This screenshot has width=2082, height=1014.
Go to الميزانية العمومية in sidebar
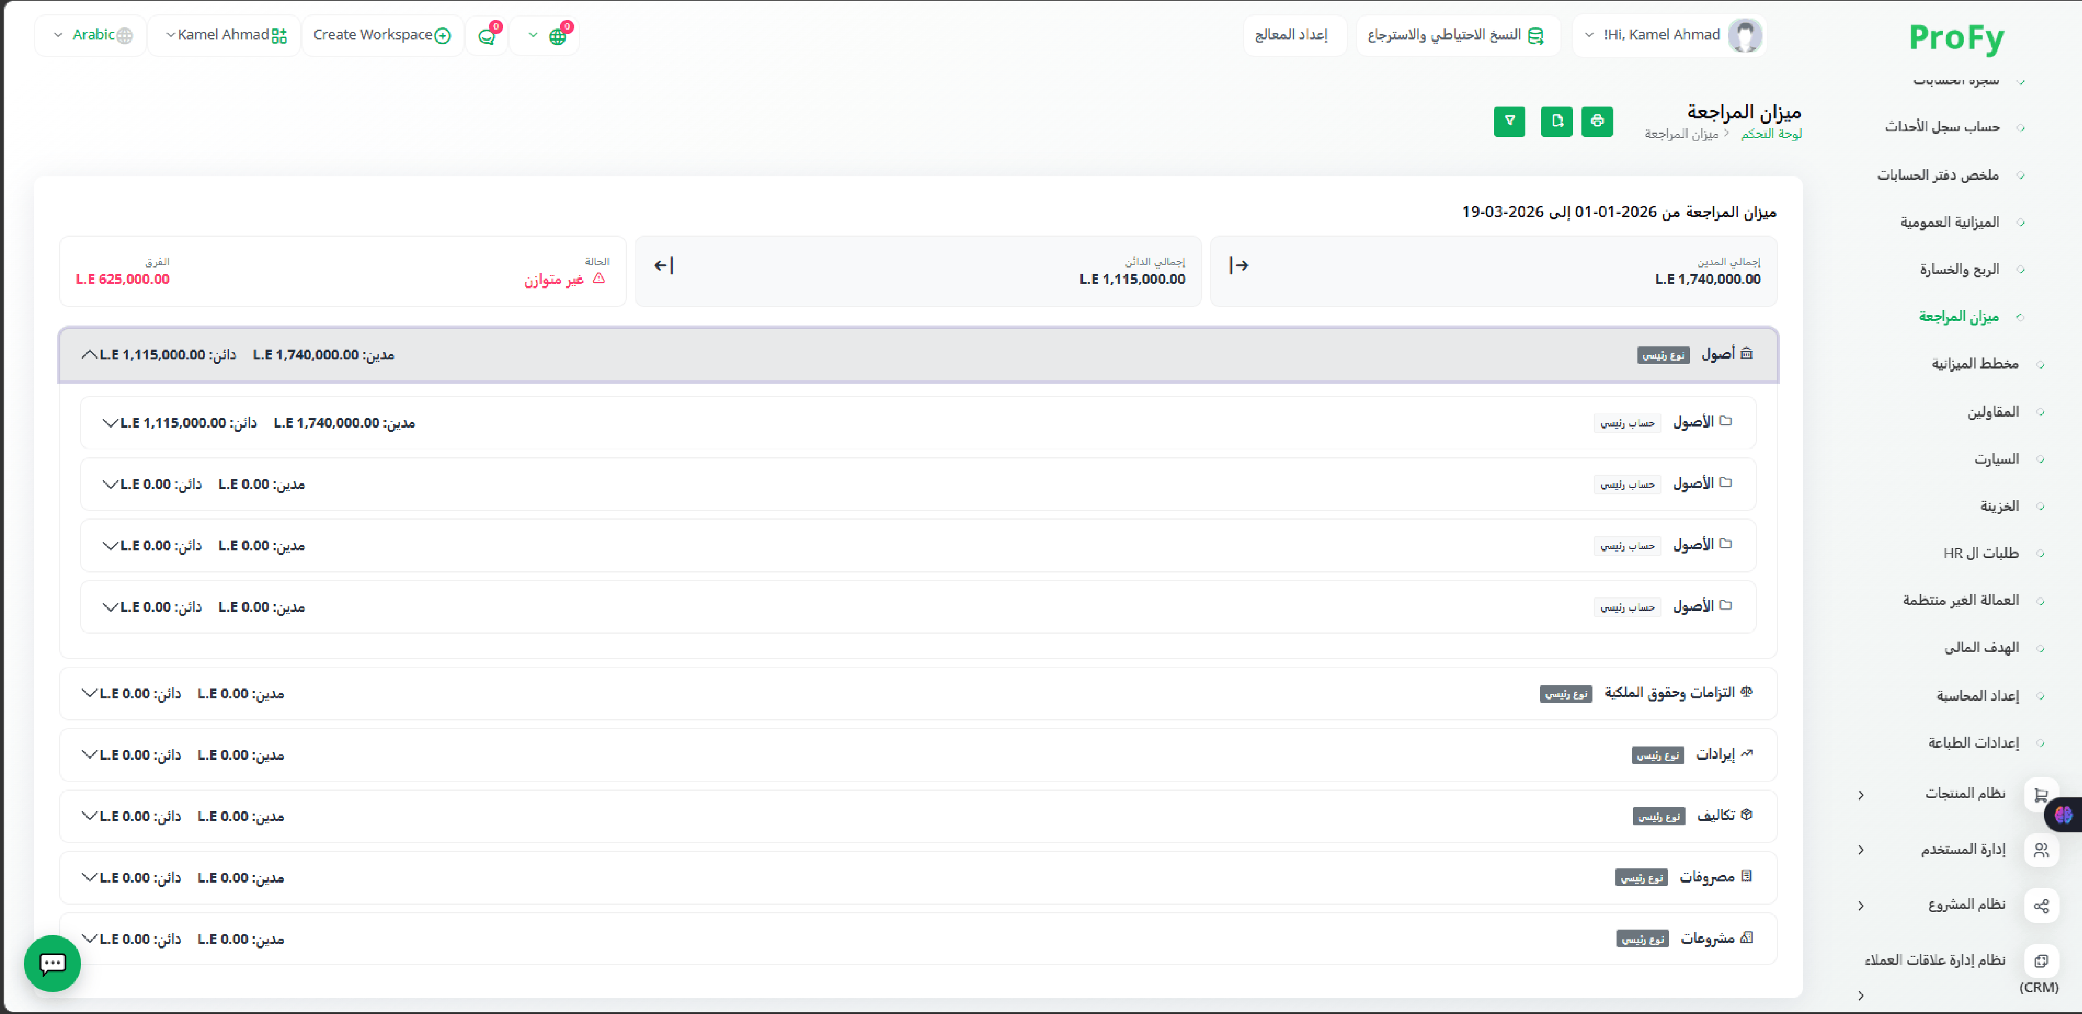(x=1949, y=222)
